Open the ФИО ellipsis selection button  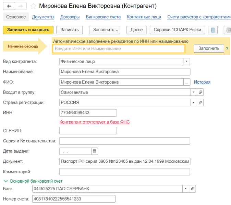(x=187, y=82)
